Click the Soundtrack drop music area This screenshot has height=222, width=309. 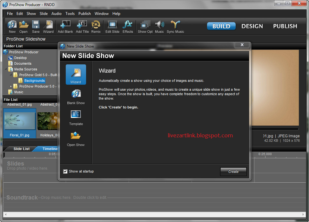(154, 197)
